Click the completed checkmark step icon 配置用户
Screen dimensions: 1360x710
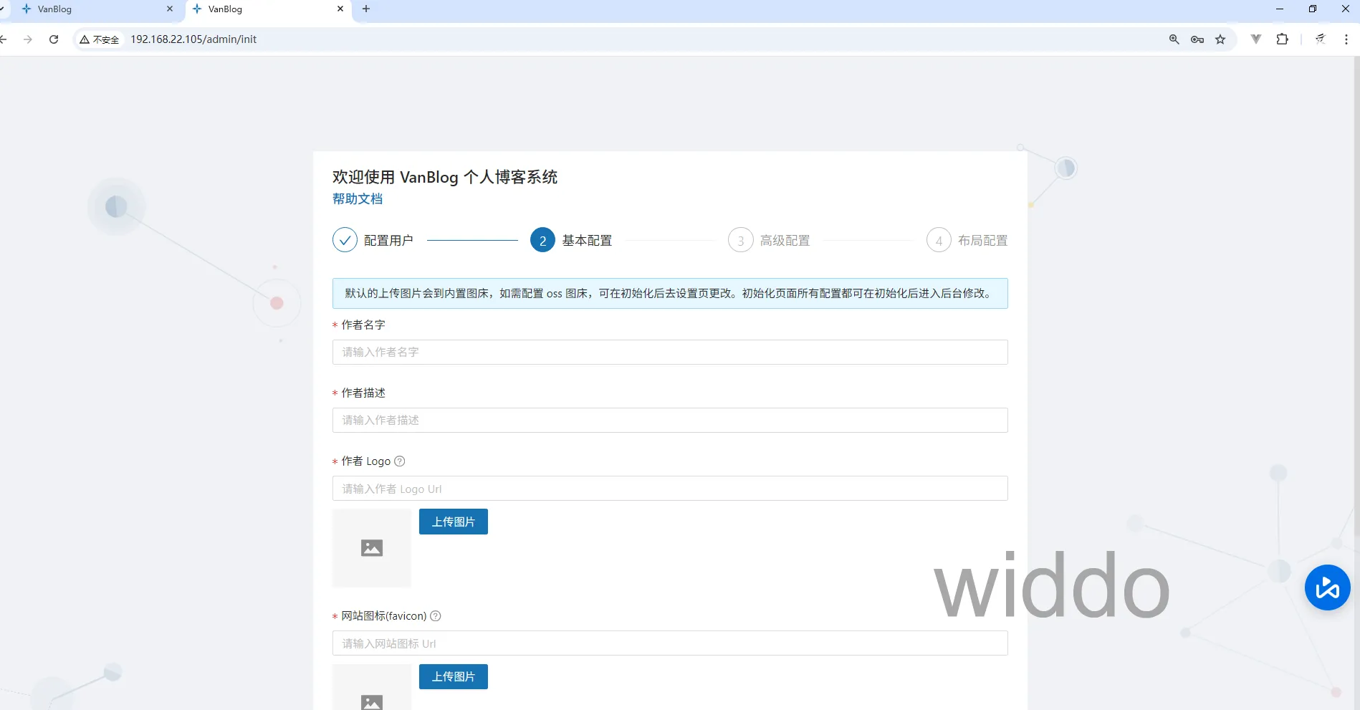tap(345, 240)
